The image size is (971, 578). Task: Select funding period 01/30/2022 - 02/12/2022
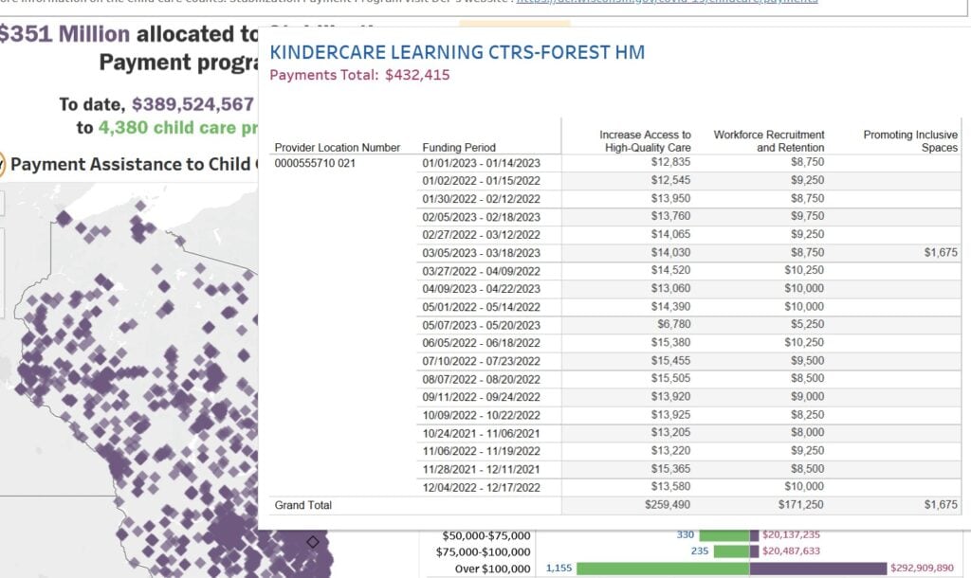click(481, 199)
